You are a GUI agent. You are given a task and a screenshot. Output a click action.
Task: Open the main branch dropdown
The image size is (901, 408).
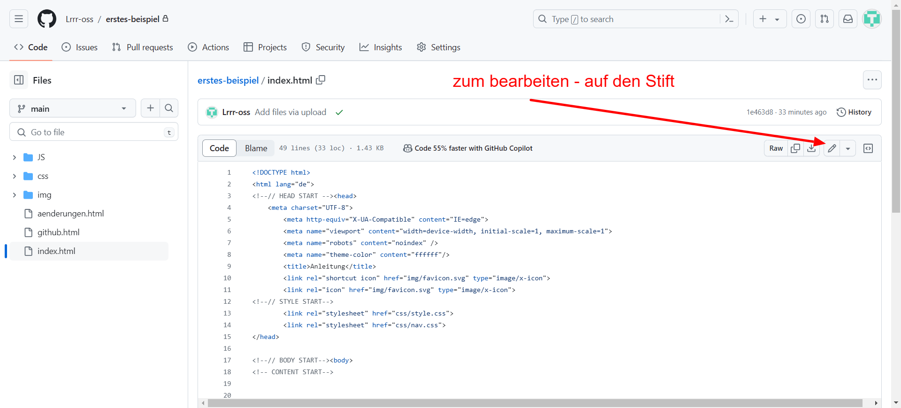pyautogui.click(x=73, y=108)
